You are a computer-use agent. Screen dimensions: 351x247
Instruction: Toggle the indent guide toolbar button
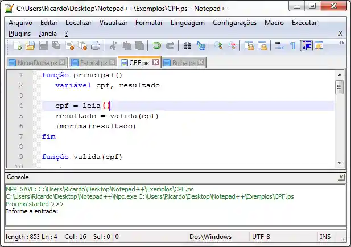point(306,45)
